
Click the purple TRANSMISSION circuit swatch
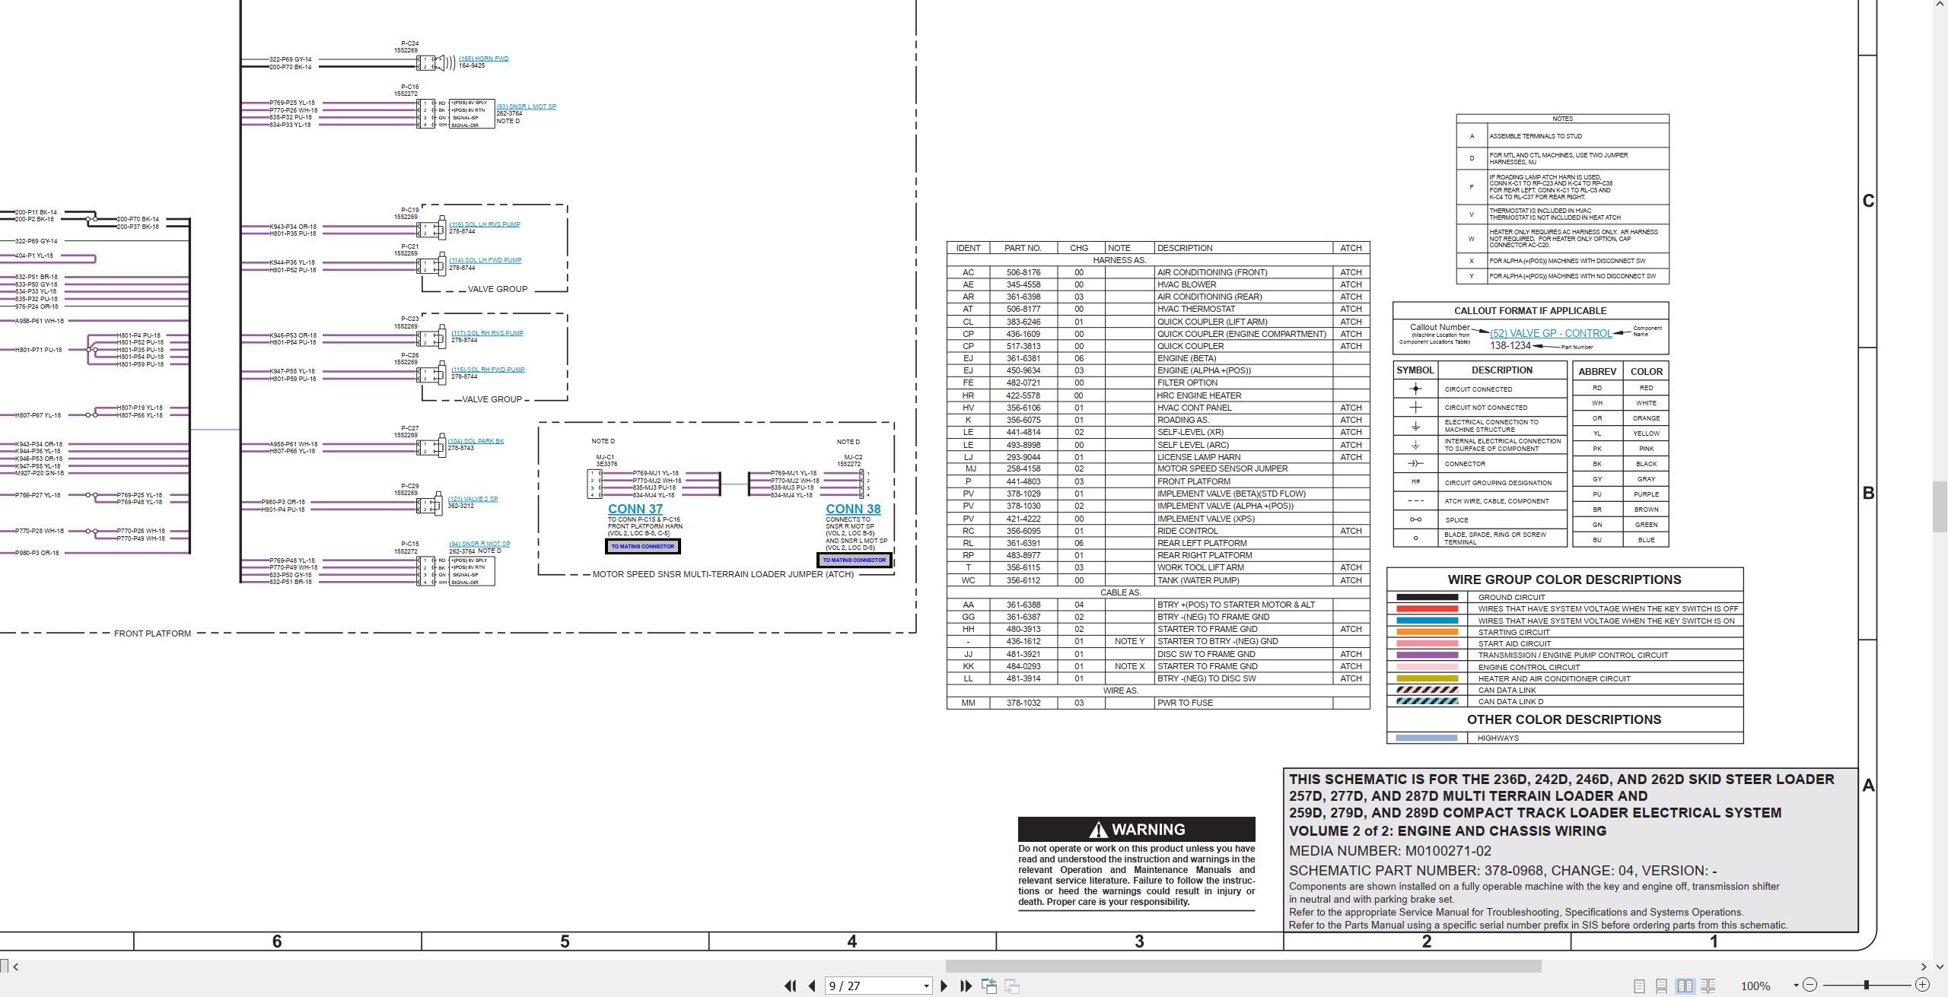1428,655
